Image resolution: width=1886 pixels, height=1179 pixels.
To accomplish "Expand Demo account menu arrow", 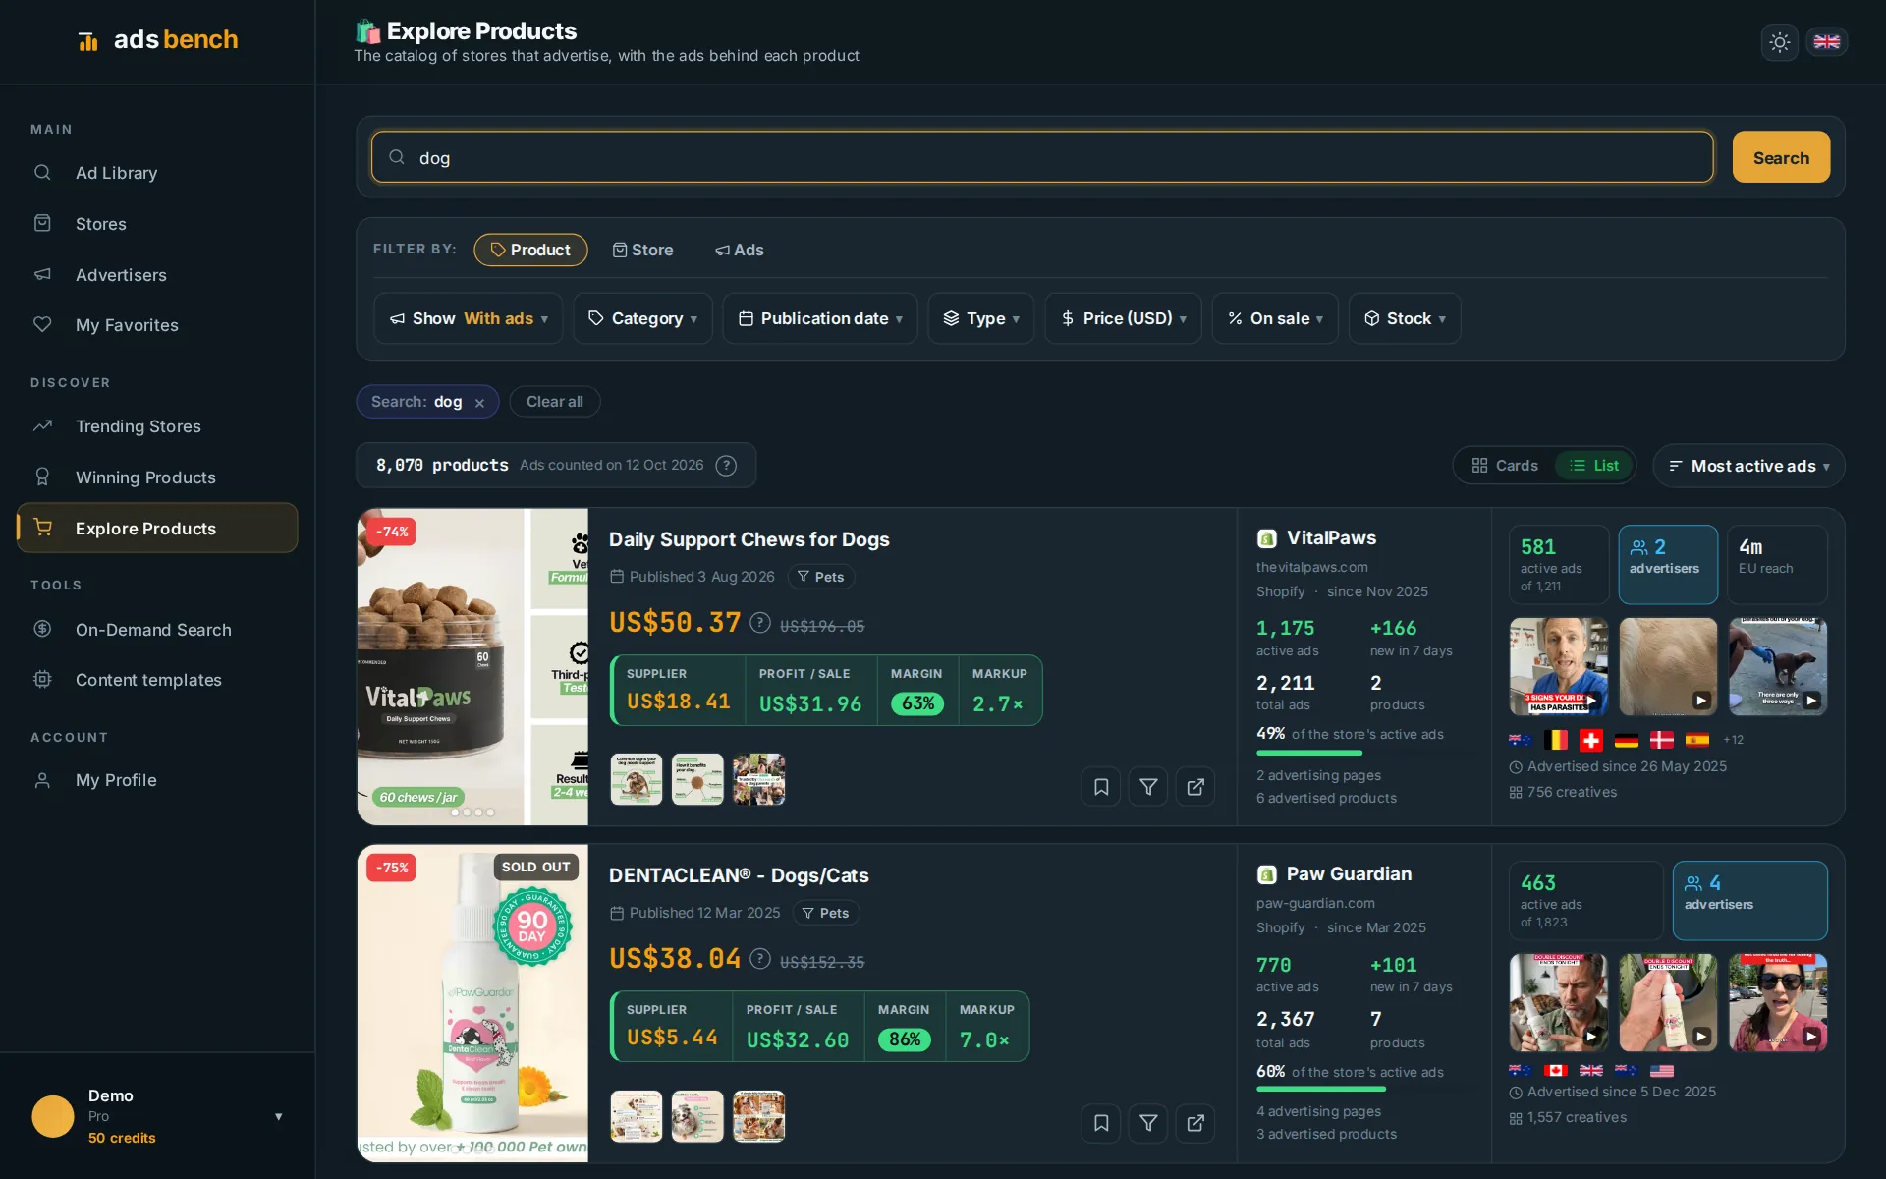I will point(279,1117).
